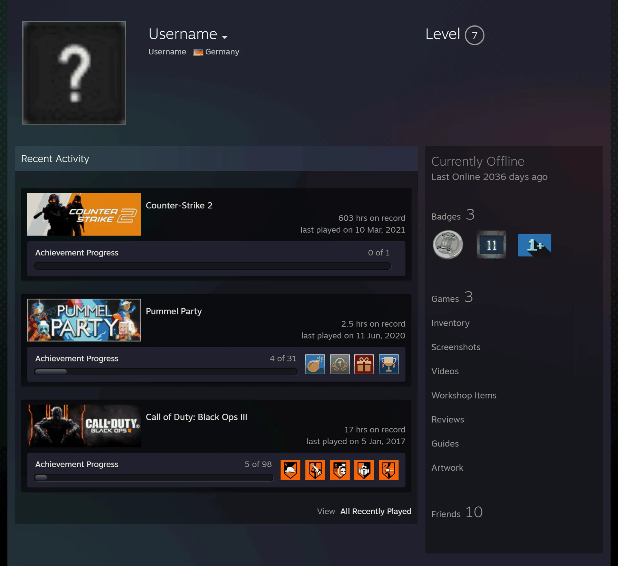The width and height of the screenshot is (618, 566).
Task: Click 'Last Online 2036 days ago' text
Action: (x=489, y=177)
